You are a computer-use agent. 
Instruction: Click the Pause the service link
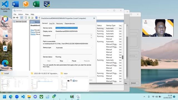(33, 32)
